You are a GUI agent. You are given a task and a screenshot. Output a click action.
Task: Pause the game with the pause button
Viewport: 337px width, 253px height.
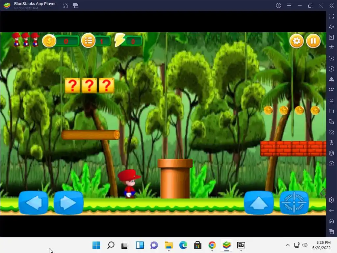click(x=313, y=41)
